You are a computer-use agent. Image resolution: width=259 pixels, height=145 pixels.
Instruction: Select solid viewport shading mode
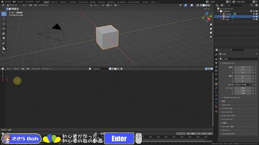coord(204,5)
